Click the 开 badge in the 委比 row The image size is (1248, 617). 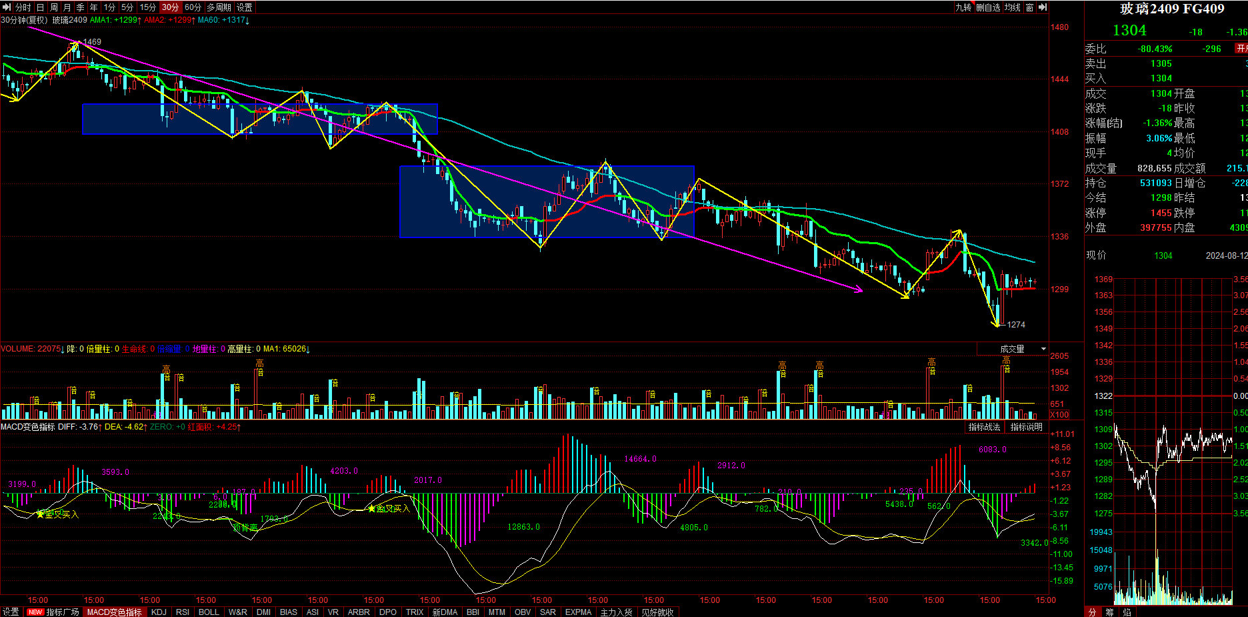pos(1241,49)
